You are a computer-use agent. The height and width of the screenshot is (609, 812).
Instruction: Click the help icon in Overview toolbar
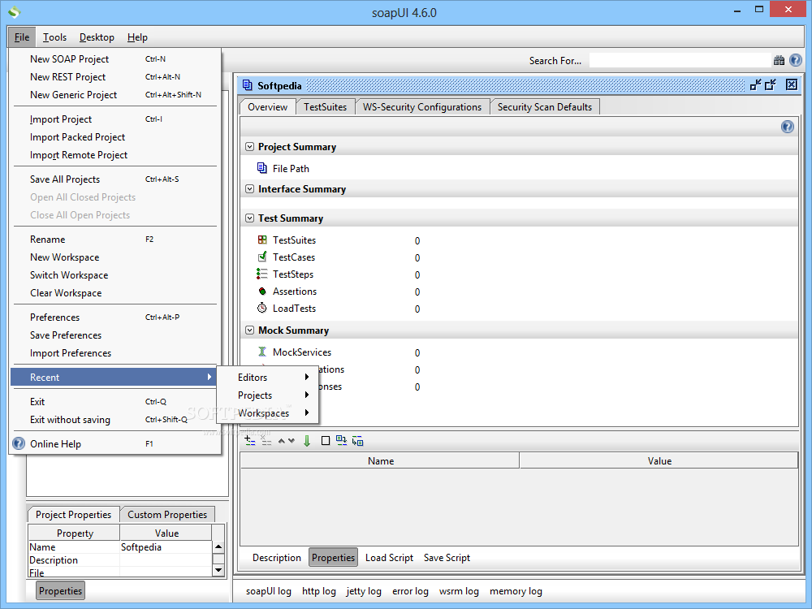click(787, 127)
